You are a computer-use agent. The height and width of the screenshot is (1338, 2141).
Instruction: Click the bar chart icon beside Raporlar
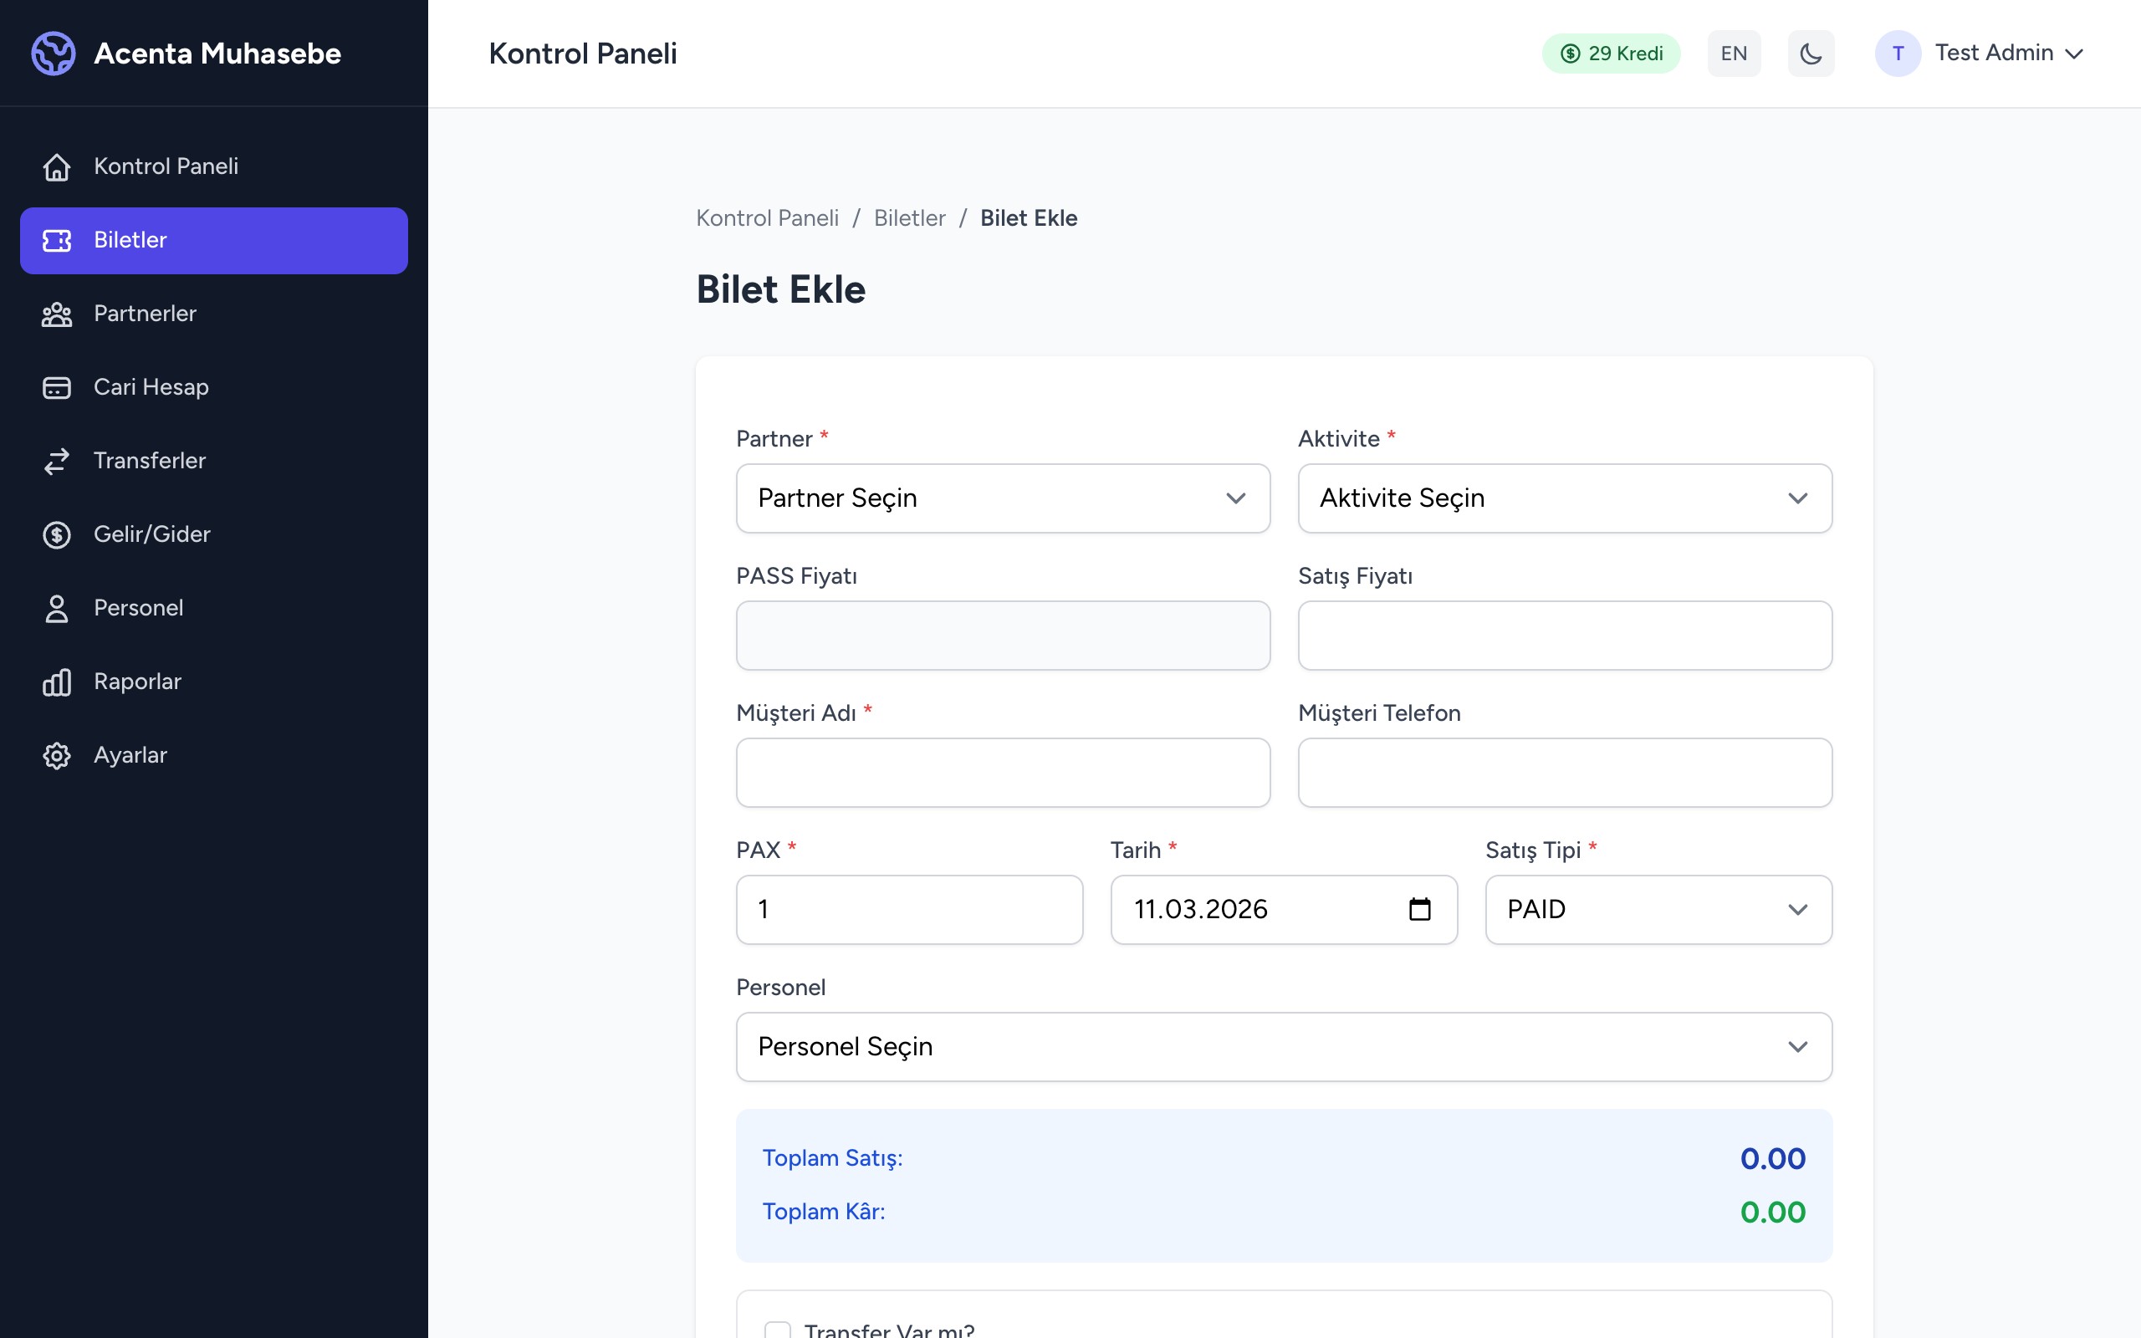coord(57,682)
